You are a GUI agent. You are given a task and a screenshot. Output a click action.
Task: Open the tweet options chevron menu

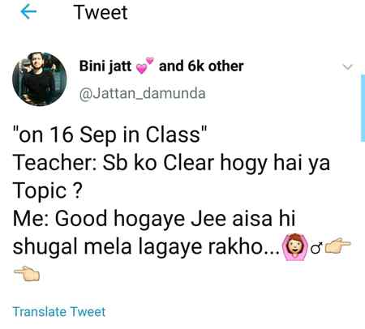point(348,66)
